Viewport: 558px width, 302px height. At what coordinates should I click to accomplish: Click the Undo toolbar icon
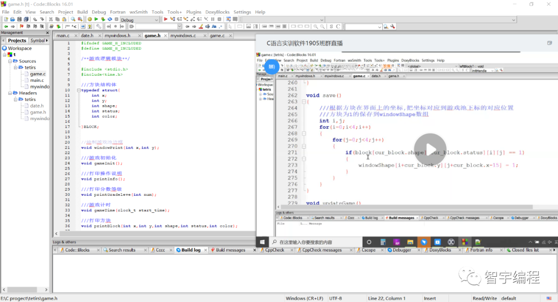pyautogui.click(x=35, y=20)
